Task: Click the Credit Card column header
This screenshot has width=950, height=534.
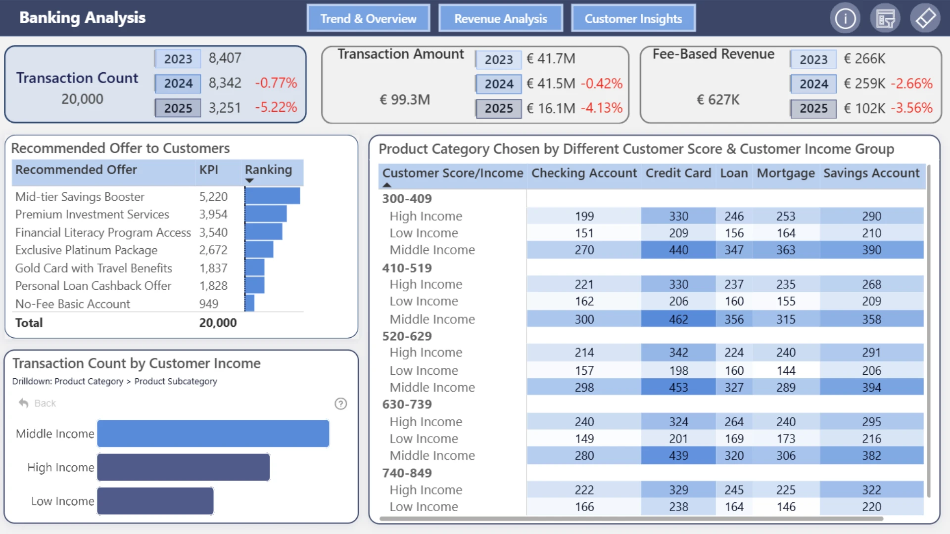Action: point(678,173)
